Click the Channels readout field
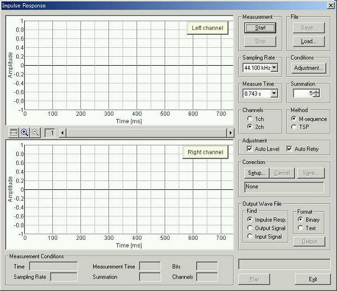This screenshot has height=291, width=337. click(x=207, y=276)
